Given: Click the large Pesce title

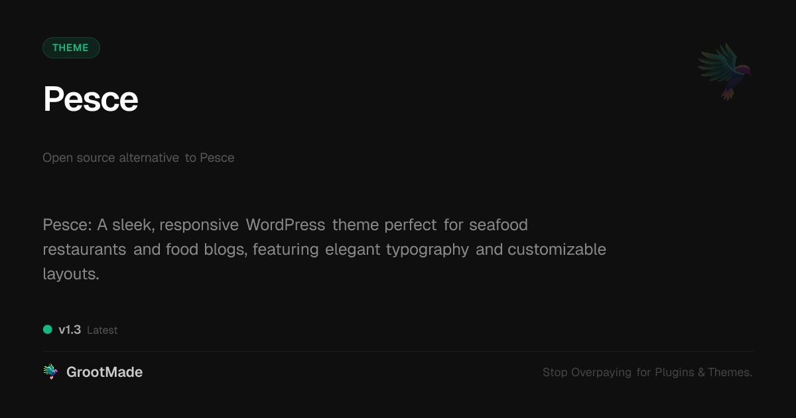Looking at the screenshot, I should click(x=91, y=100).
